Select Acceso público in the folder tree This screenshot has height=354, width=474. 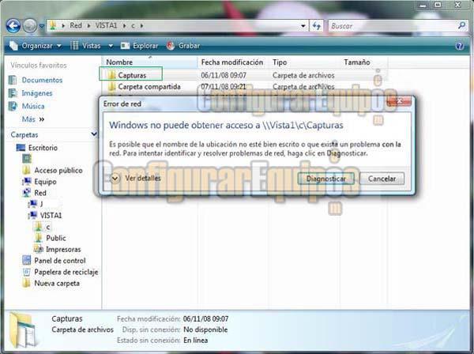coord(58,170)
